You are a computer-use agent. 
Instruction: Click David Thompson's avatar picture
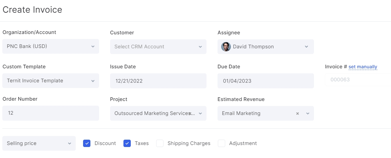(226, 47)
